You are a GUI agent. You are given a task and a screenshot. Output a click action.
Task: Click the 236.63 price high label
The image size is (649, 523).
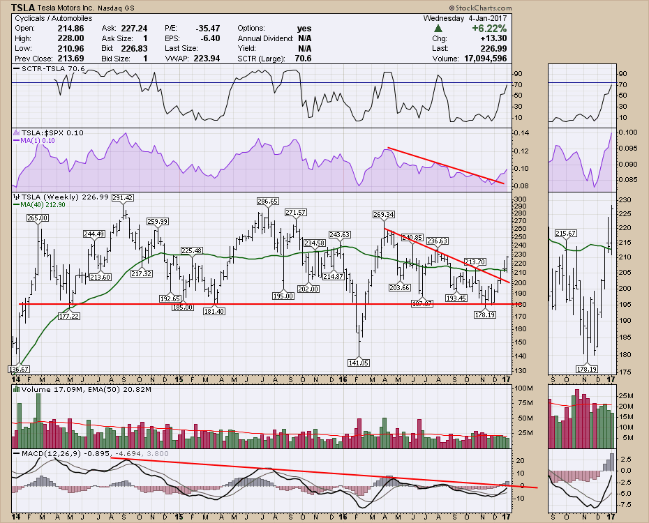tap(437, 241)
